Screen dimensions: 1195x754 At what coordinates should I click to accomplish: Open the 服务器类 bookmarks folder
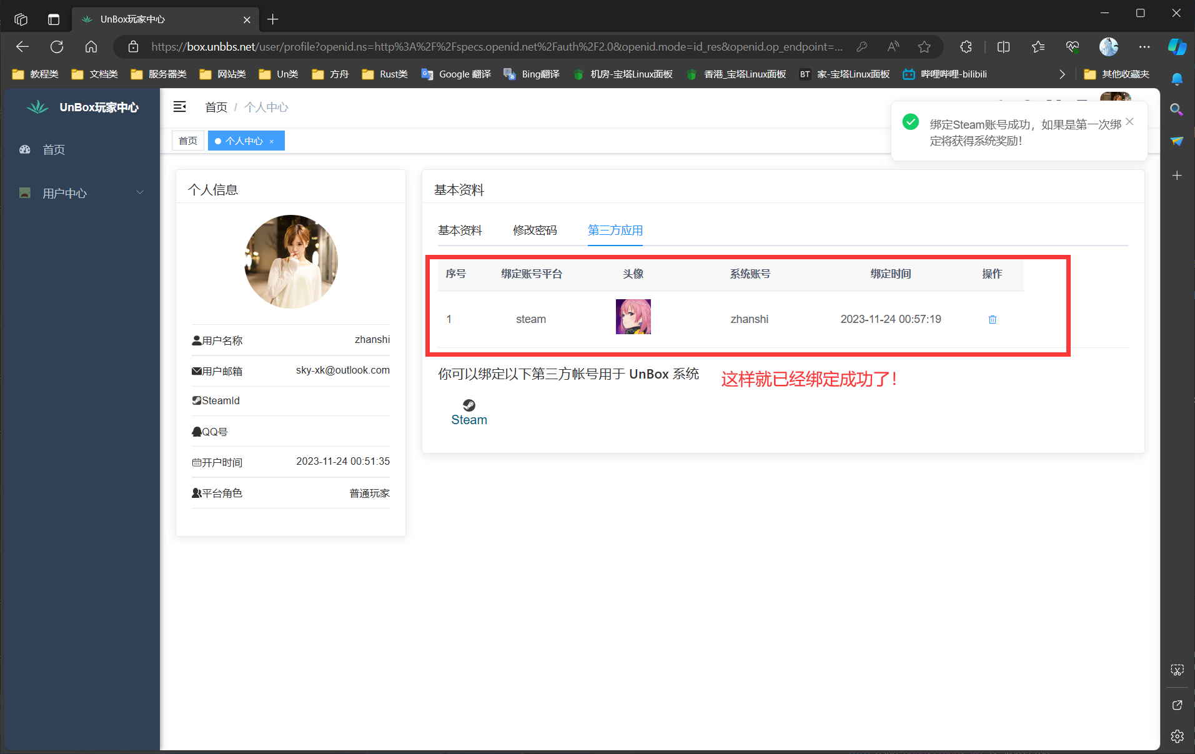tap(159, 74)
